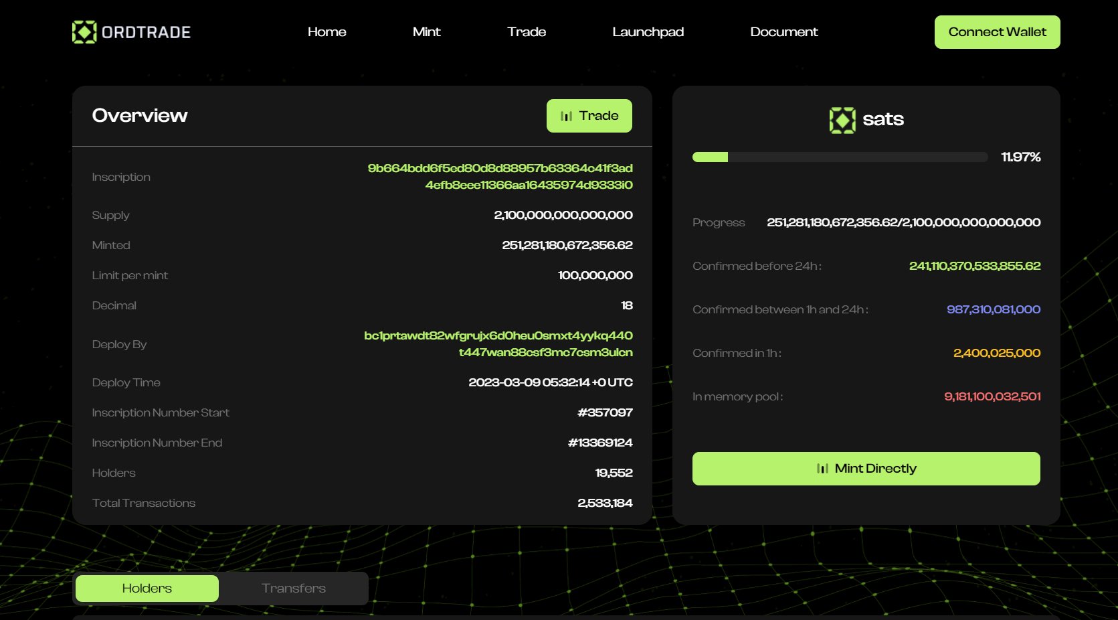Select the Holders tab
This screenshot has width=1118, height=620.
[147, 589]
